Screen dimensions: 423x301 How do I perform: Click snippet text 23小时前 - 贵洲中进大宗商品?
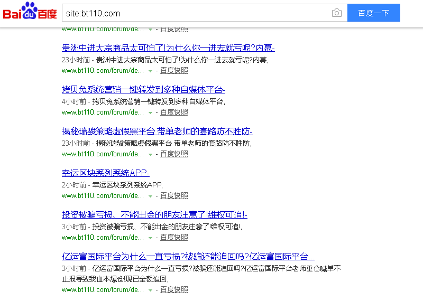pos(165,60)
